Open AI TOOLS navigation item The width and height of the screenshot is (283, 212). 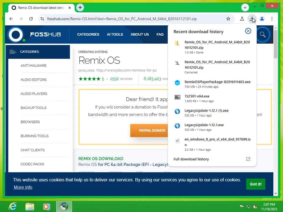point(115,35)
